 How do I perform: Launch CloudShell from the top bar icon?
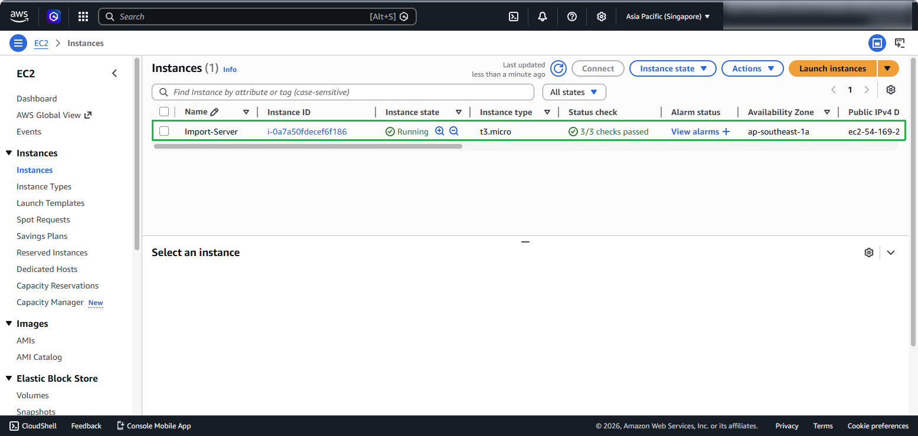514,17
